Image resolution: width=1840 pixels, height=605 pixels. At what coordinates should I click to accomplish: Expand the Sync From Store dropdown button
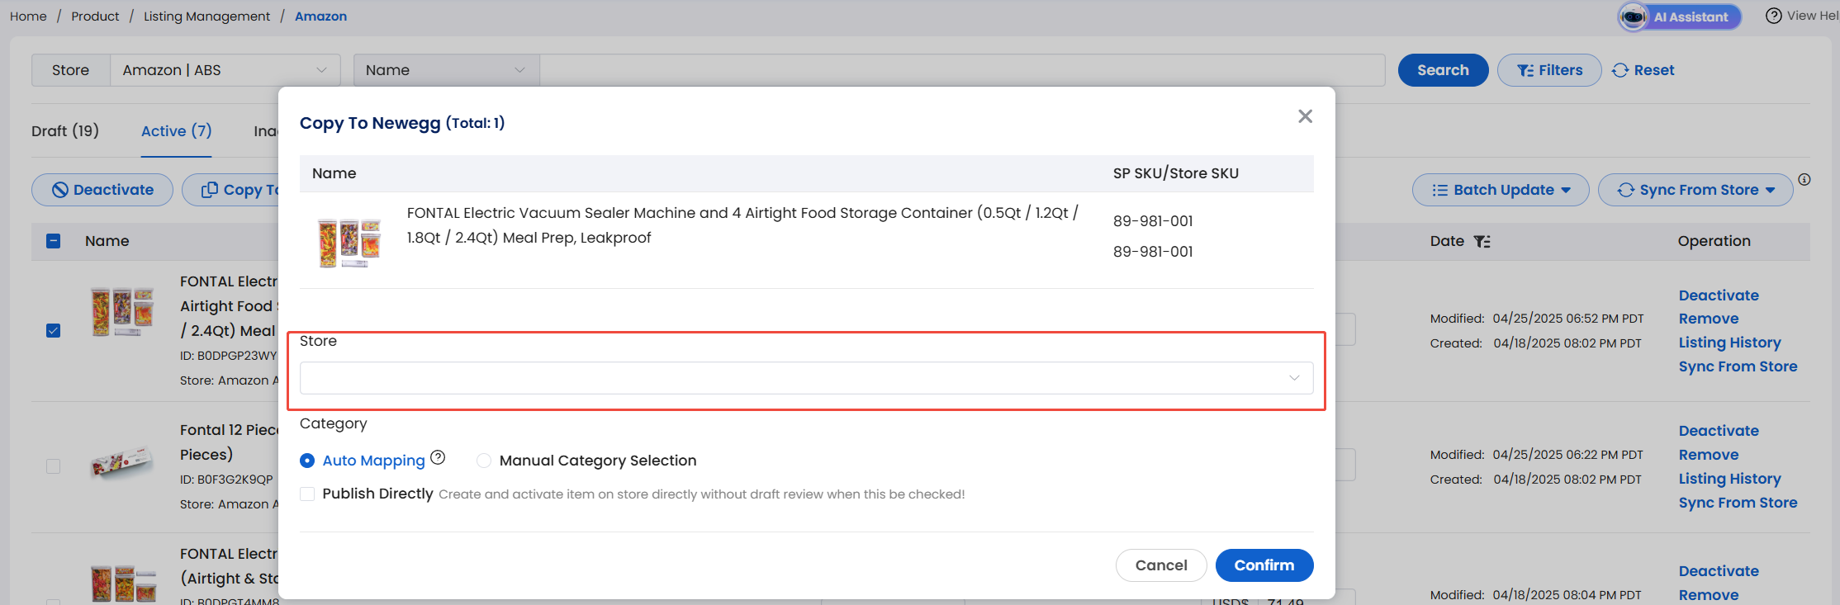point(1695,190)
